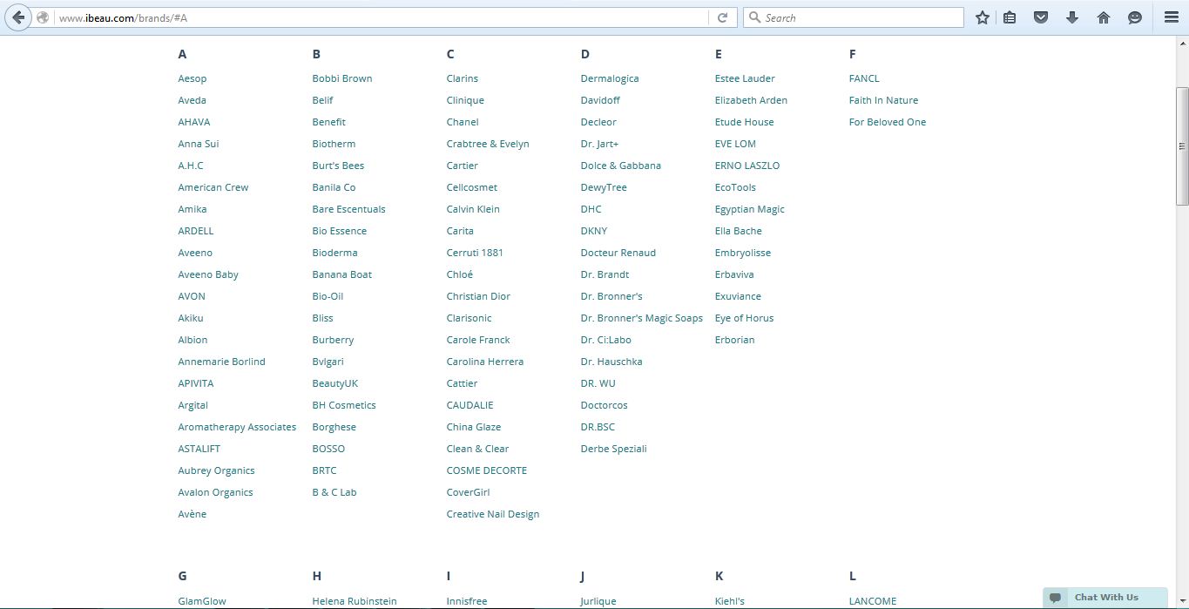Open the Estee Lauder brand
This screenshot has width=1189, height=609.
point(745,78)
